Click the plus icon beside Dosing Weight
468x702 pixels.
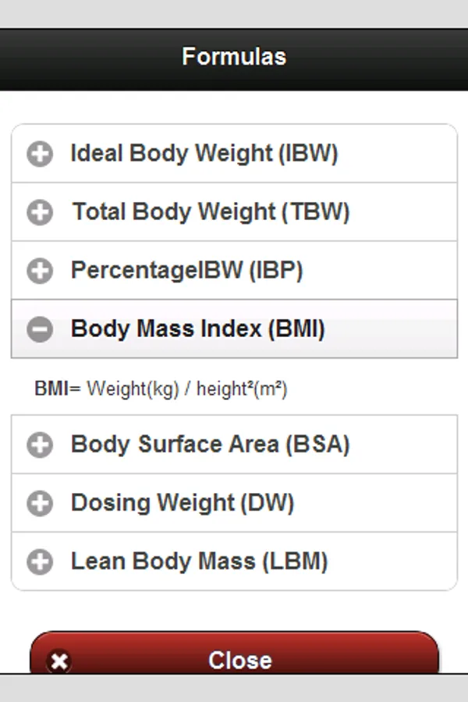(40, 503)
